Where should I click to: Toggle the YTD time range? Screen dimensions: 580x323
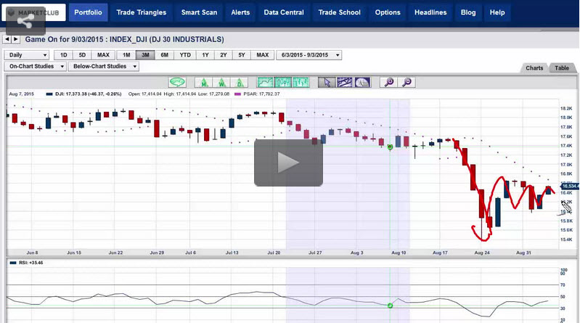click(184, 55)
